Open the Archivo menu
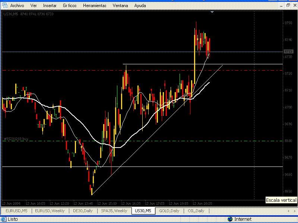Screen dimensions: 298x223 (17, 6)
